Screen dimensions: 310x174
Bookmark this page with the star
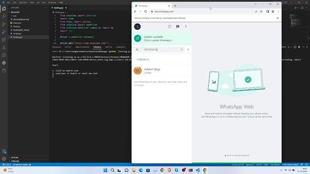pyautogui.click(x=261, y=12)
